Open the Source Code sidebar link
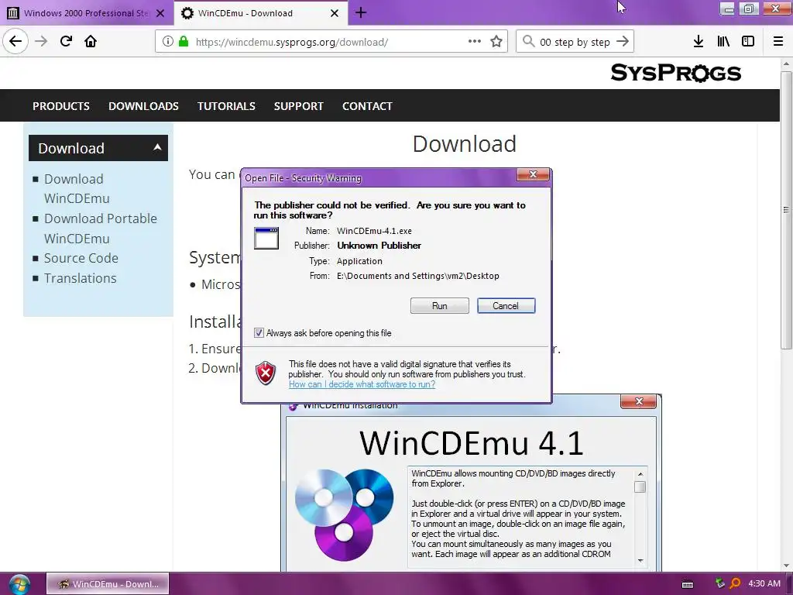Image resolution: width=793 pixels, height=595 pixels. [81, 258]
